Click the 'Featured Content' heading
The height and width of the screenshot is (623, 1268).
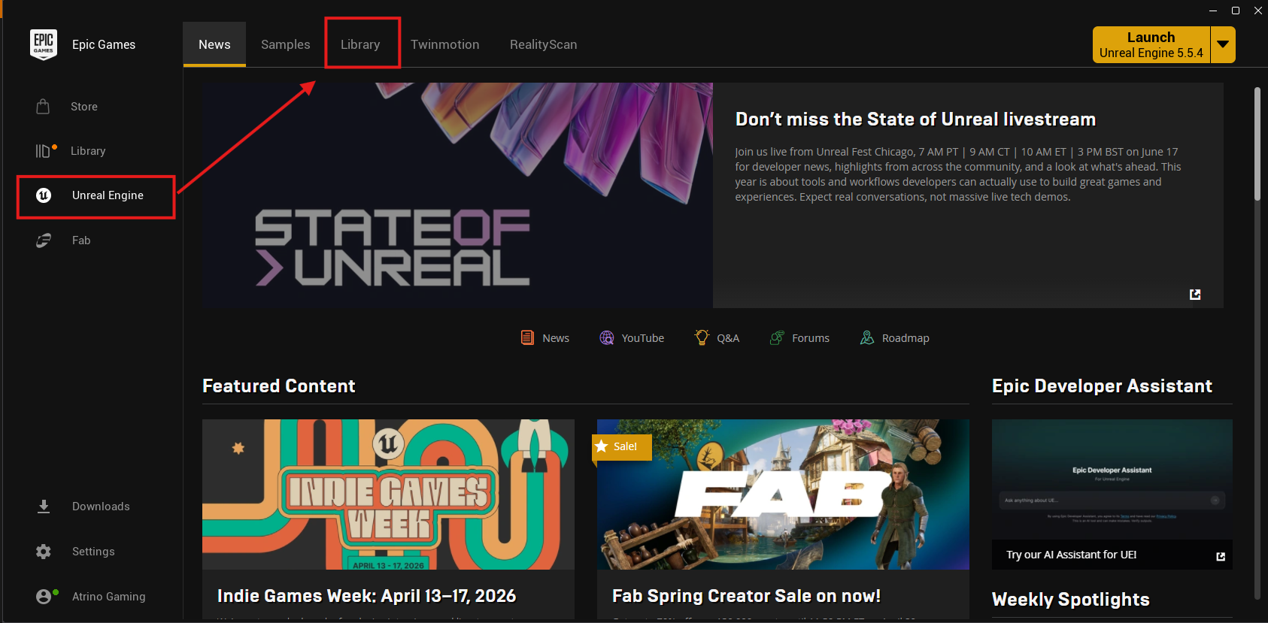point(278,386)
